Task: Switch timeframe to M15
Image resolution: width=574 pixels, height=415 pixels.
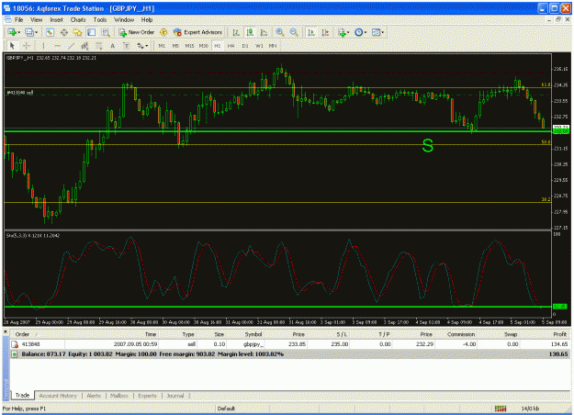Action: pyautogui.click(x=189, y=46)
